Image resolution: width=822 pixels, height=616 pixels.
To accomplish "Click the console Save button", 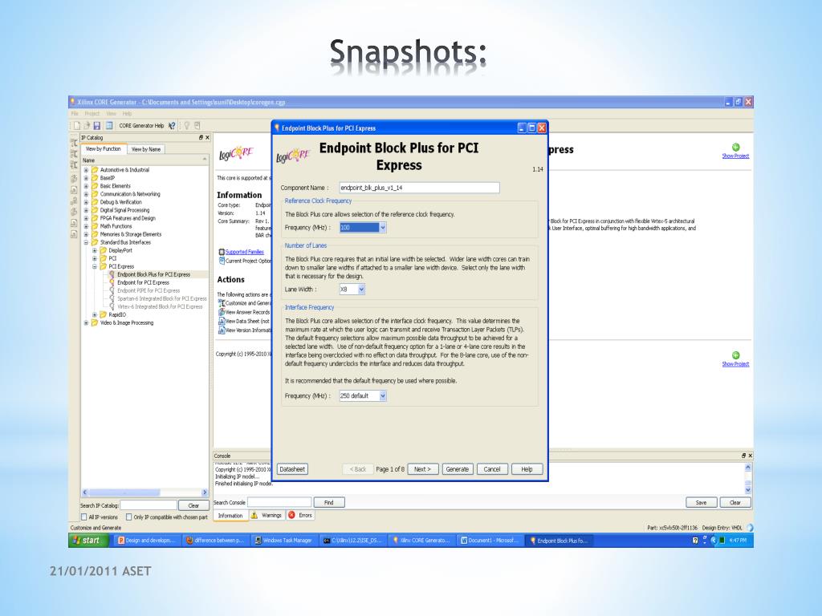I will [x=701, y=503].
